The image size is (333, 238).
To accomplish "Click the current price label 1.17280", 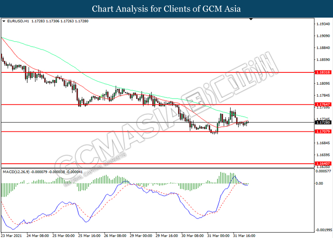I will pyautogui.click(x=323, y=122).
